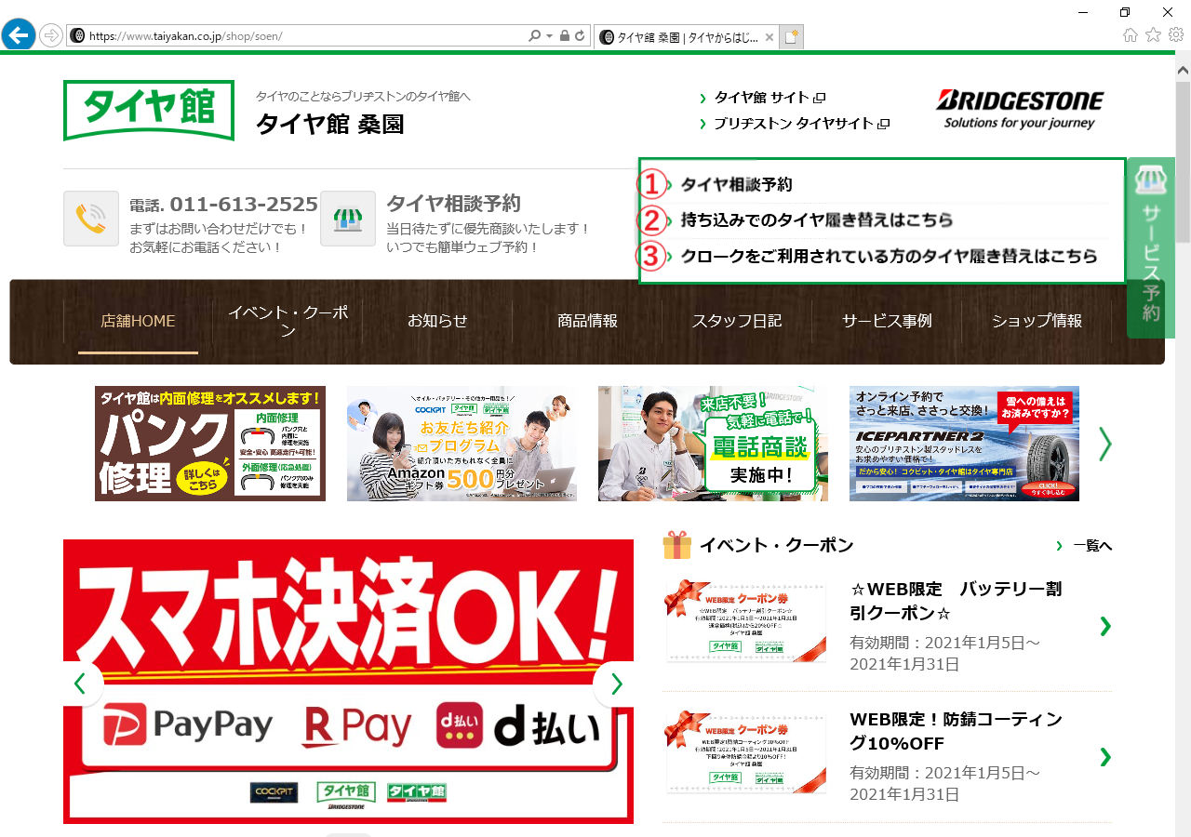The height and width of the screenshot is (837, 1191).
Task: Click the search magnifier in address bar
Action: 534,36
